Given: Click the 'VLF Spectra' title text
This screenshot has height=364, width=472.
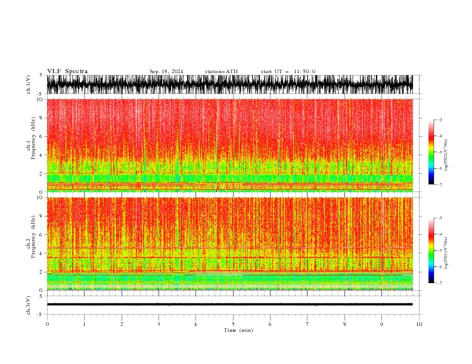Looking at the screenshot, I should [67, 71].
